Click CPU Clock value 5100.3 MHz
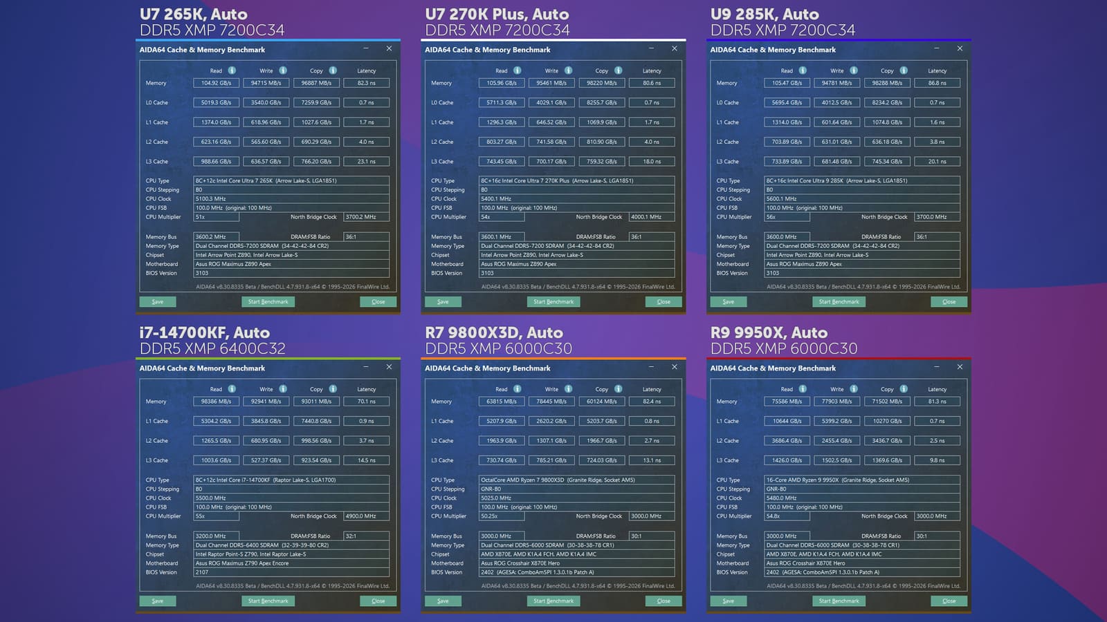The width and height of the screenshot is (1107, 622). point(291,199)
